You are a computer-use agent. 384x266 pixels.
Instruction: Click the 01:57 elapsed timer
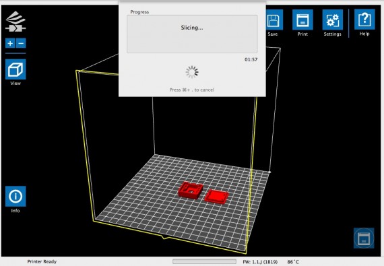[251, 59]
